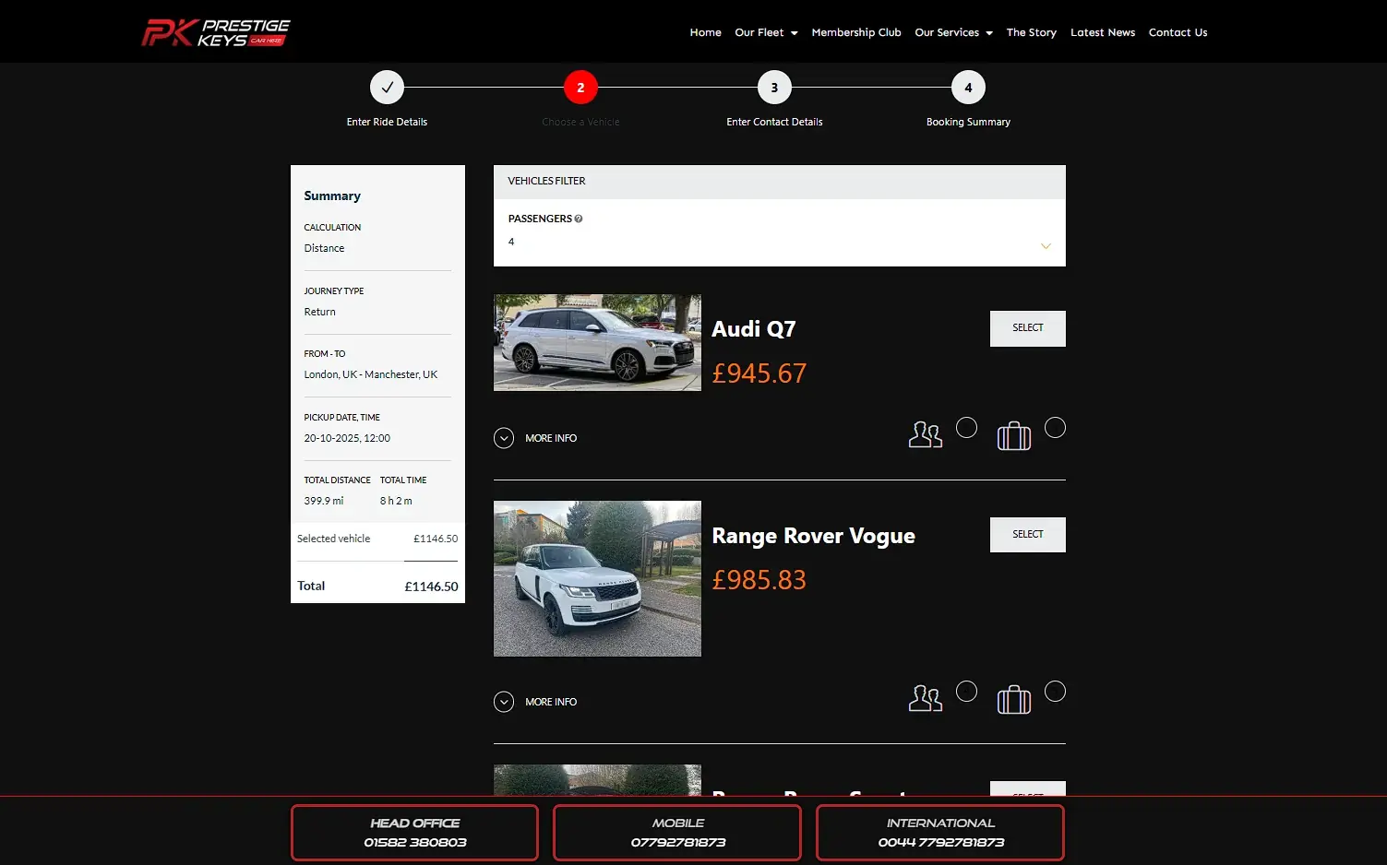Click the Mobile number button
The width and height of the screenshot is (1387, 865).
tap(677, 833)
